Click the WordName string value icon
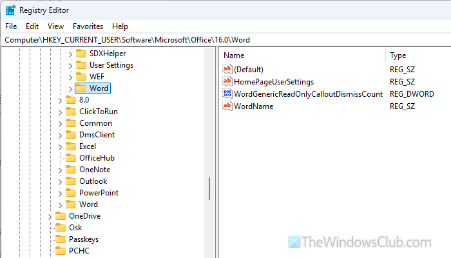 pyautogui.click(x=227, y=106)
